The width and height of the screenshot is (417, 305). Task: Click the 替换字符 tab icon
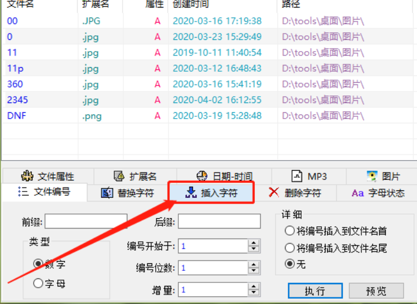click(x=107, y=193)
